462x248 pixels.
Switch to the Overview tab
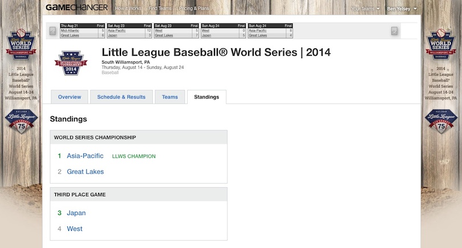pos(70,97)
